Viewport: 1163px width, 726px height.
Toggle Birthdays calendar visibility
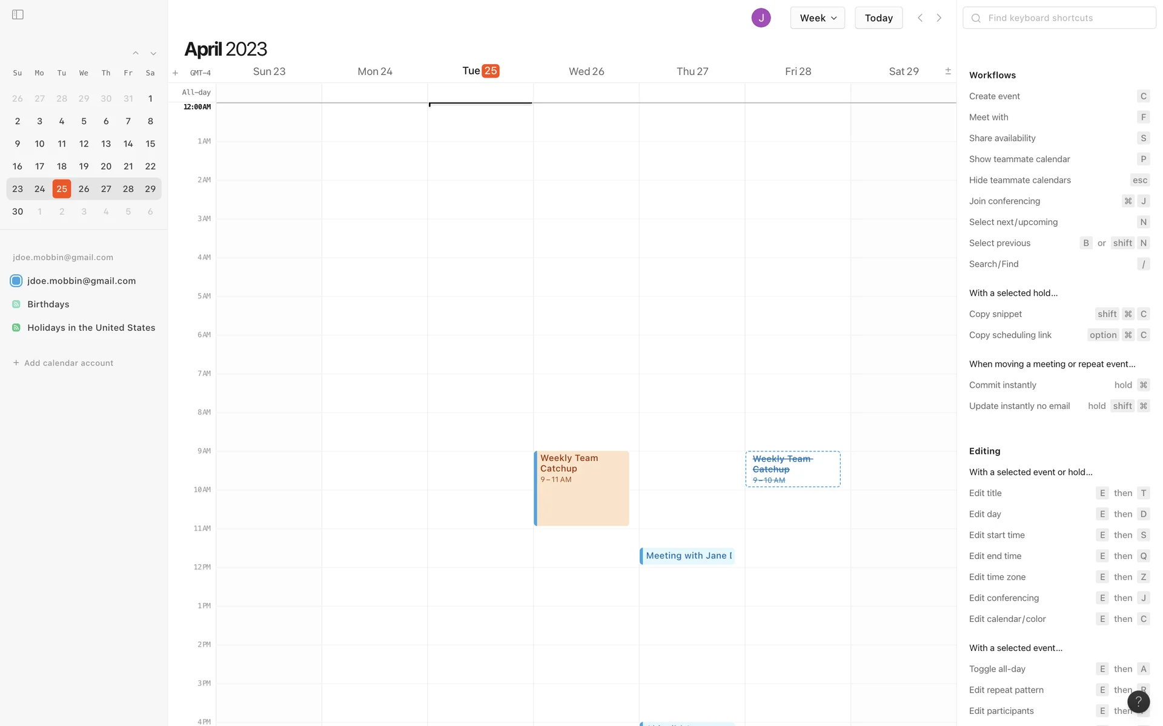pos(16,304)
